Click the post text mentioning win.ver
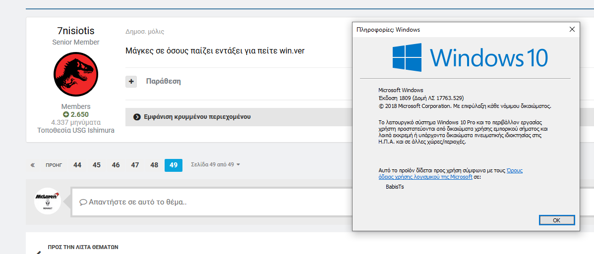This screenshot has width=594, height=254. [x=215, y=51]
